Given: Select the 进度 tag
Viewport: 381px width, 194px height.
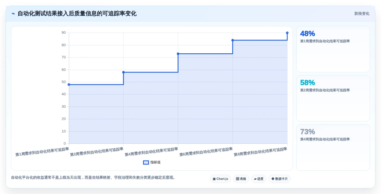Looking at the screenshot, I should coord(259,179).
